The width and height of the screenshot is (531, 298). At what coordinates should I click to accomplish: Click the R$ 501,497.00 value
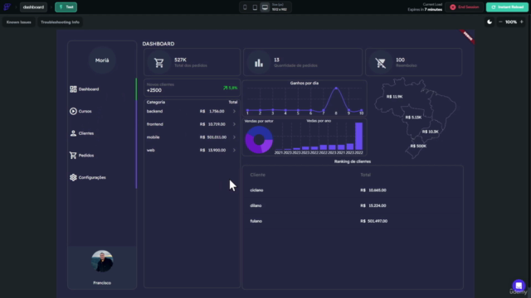[x=374, y=221]
